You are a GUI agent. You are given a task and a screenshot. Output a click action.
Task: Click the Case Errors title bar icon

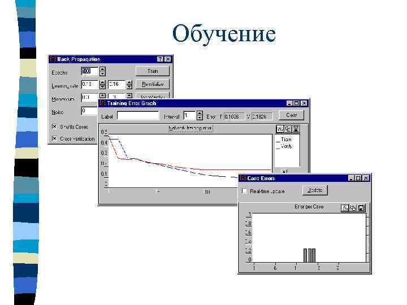click(243, 178)
